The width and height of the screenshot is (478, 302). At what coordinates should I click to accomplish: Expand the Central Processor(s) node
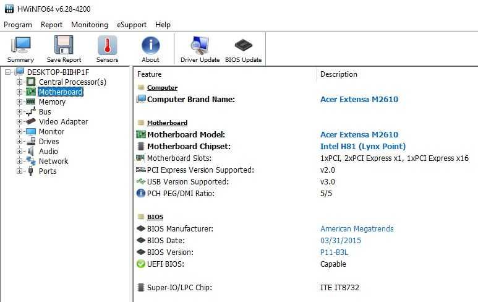click(19, 82)
